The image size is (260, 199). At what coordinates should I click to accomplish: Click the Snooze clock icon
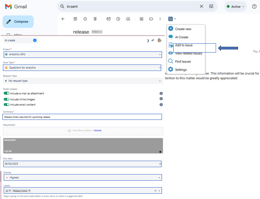[x=118, y=19]
